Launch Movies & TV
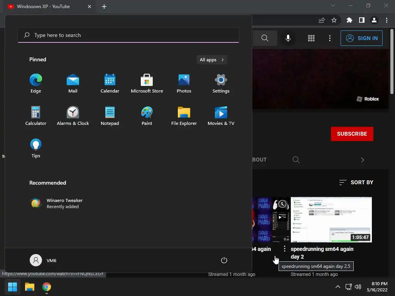This screenshot has height=296, width=395. [x=221, y=116]
